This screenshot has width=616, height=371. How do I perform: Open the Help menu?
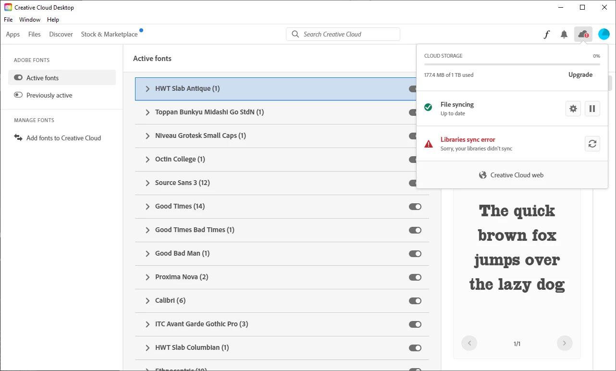pos(53,20)
